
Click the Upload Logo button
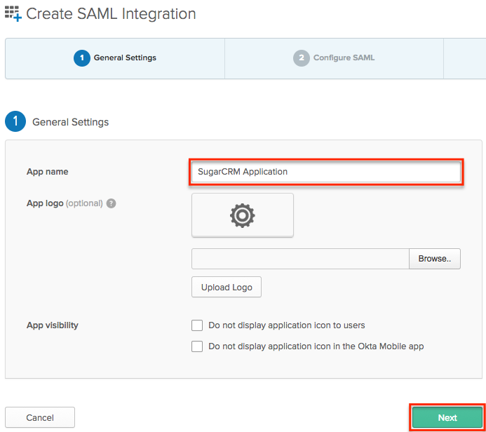227,287
